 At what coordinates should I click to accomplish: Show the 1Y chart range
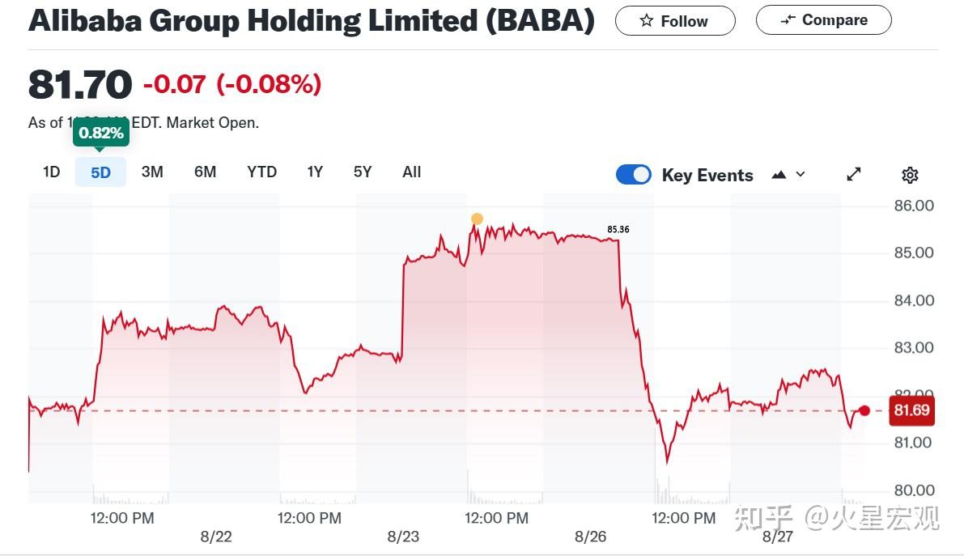315,172
